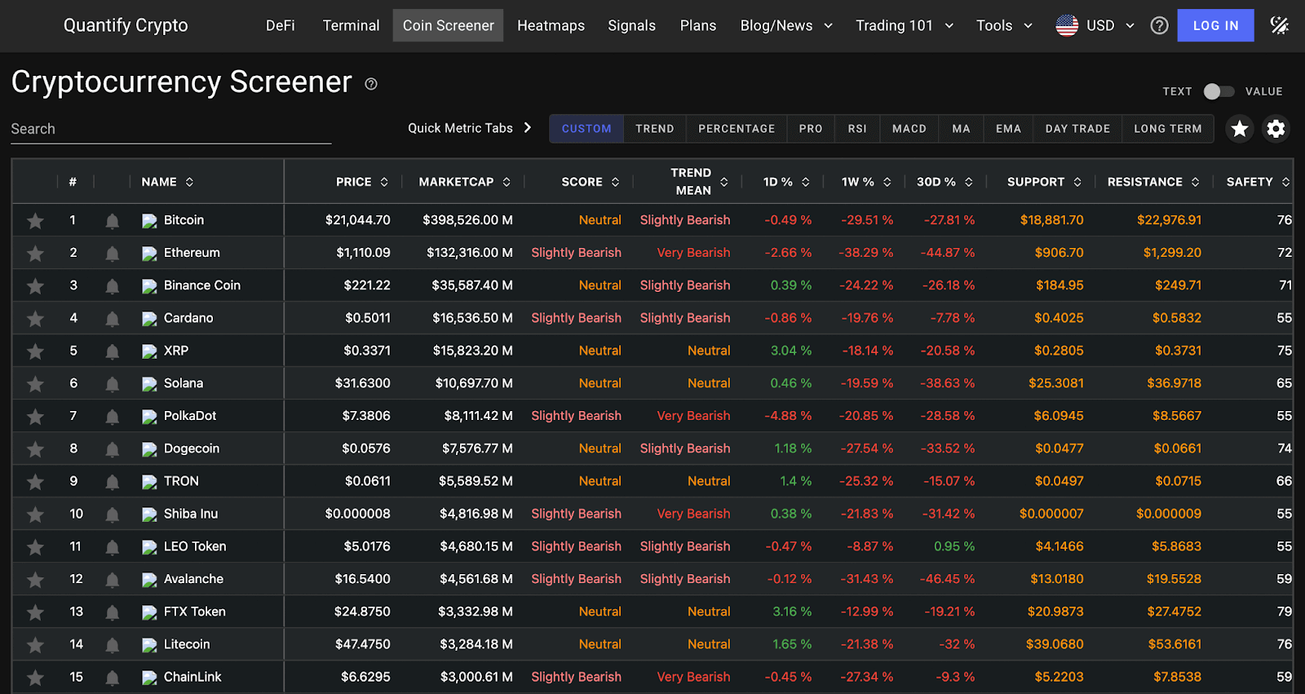
Task: Open the RSI metric tab
Action: (x=857, y=129)
